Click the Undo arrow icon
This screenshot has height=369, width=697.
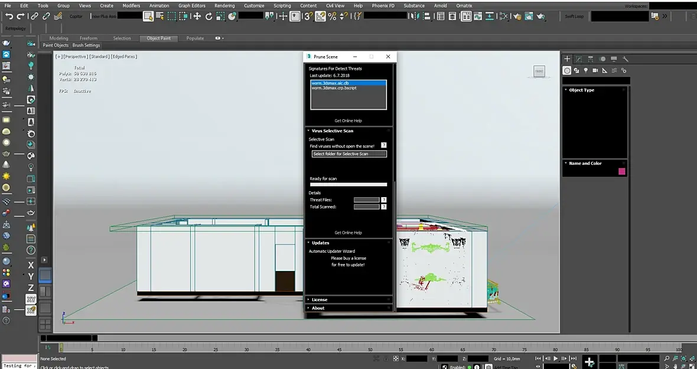pyautogui.click(x=9, y=17)
